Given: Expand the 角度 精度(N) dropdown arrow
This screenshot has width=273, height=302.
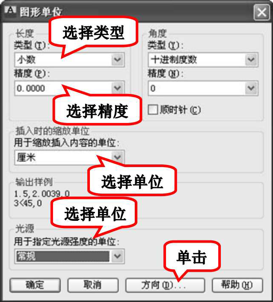Looking at the screenshot, I should pos(251,88).
